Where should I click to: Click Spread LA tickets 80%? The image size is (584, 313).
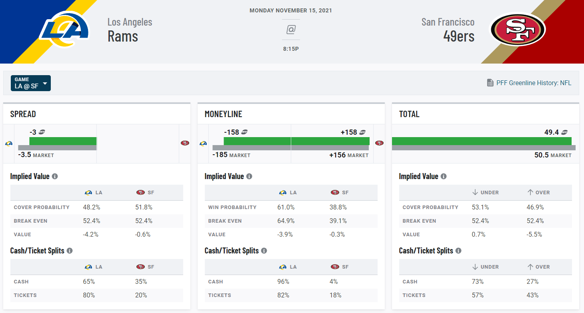click(x=89, y=295)
